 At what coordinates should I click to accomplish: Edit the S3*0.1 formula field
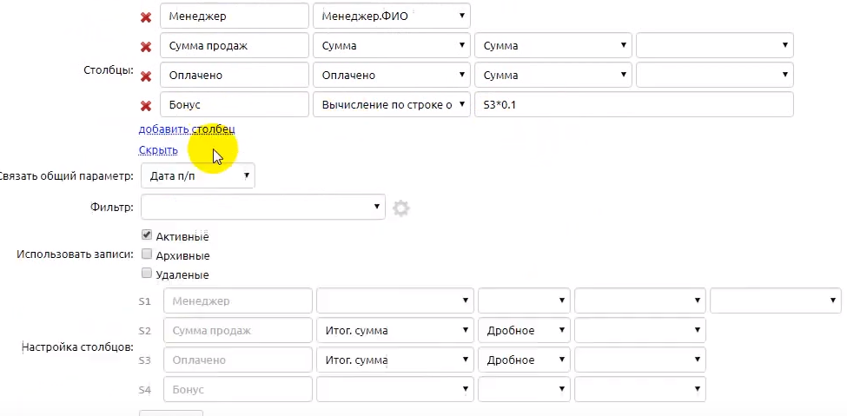633,105
